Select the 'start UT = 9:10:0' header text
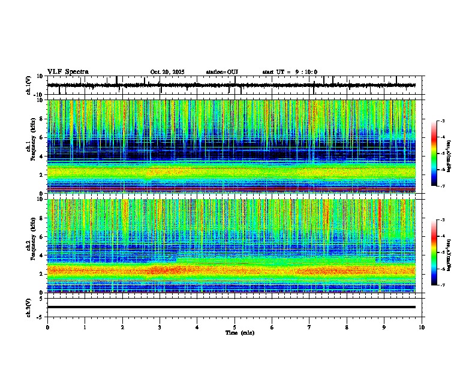This screenshot has height=367, width=475. (290, 72)
